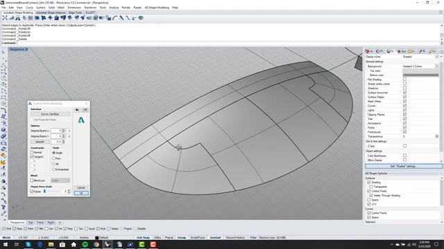Toggle the Z Axis checkbox
The height and width of the screenshot is (249, 444).
404,146
